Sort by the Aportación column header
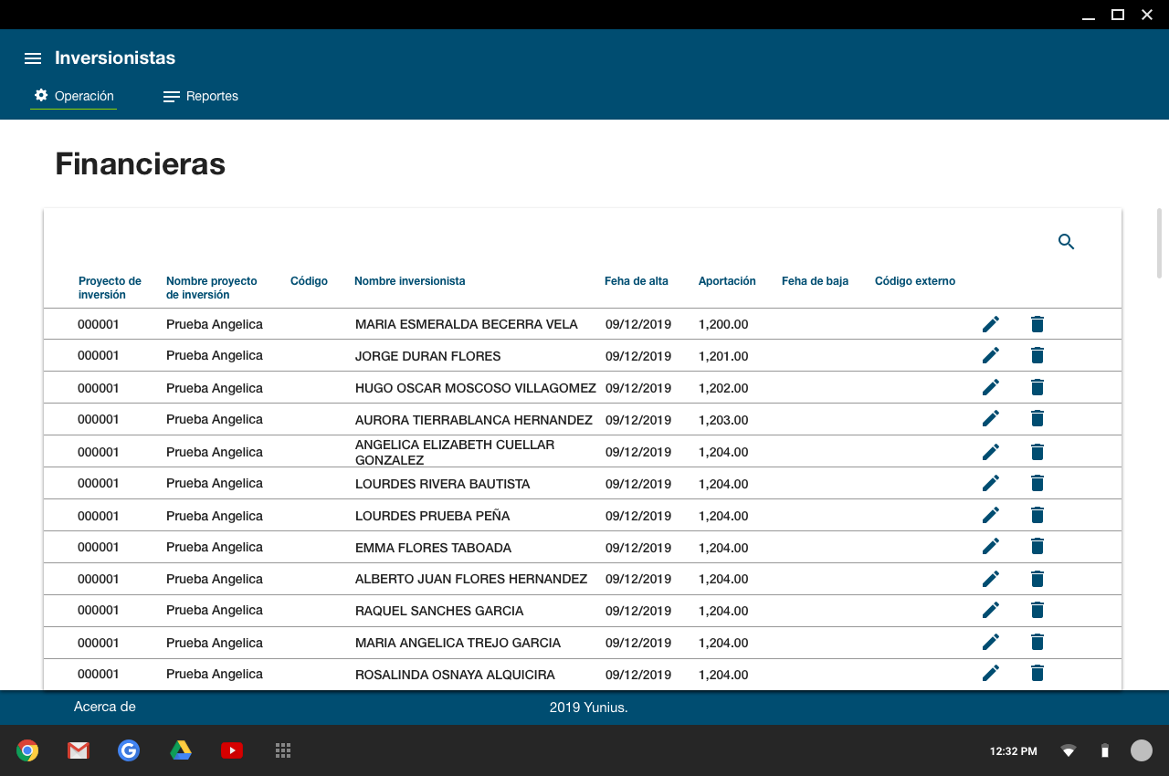 (x=727, y=281)
